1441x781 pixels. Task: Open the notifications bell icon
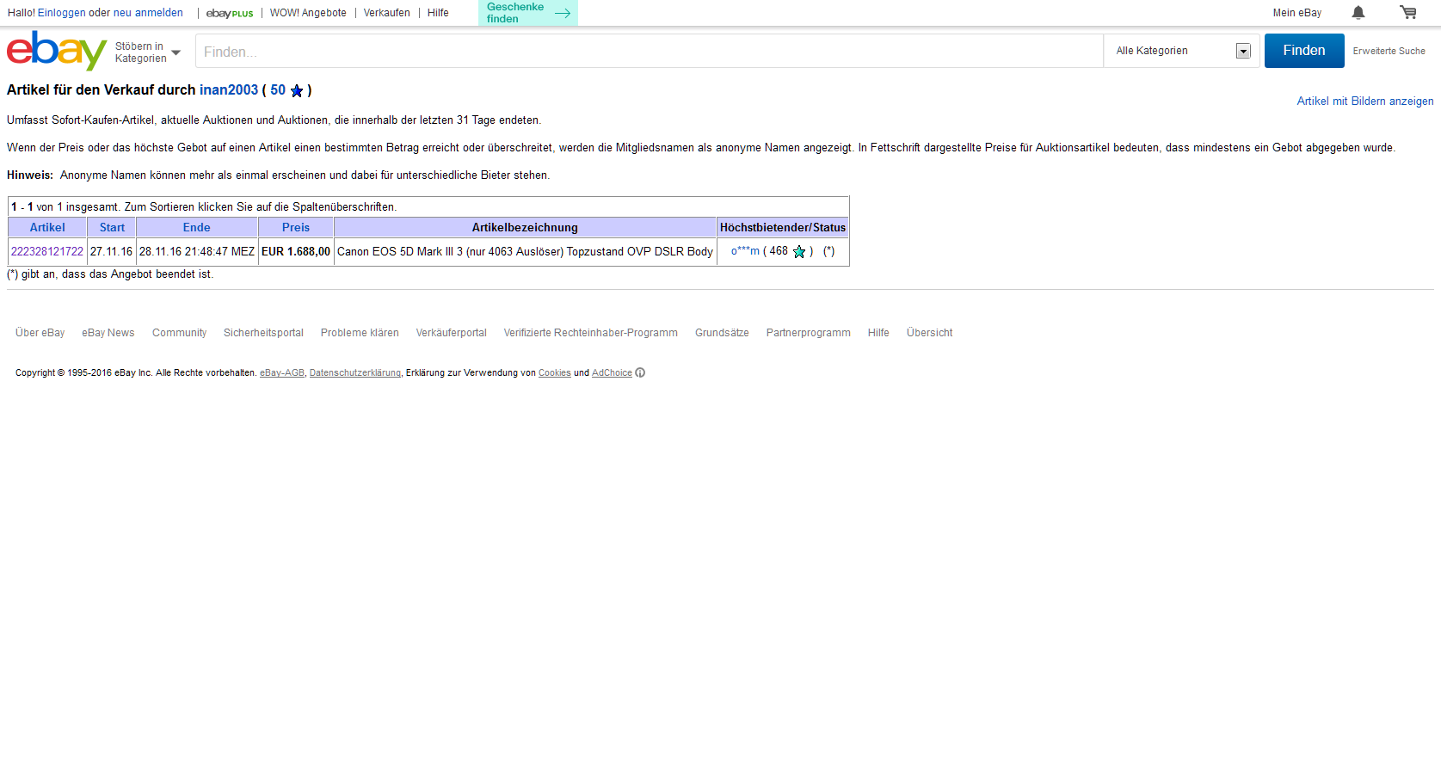click(x=1358, y=12)
